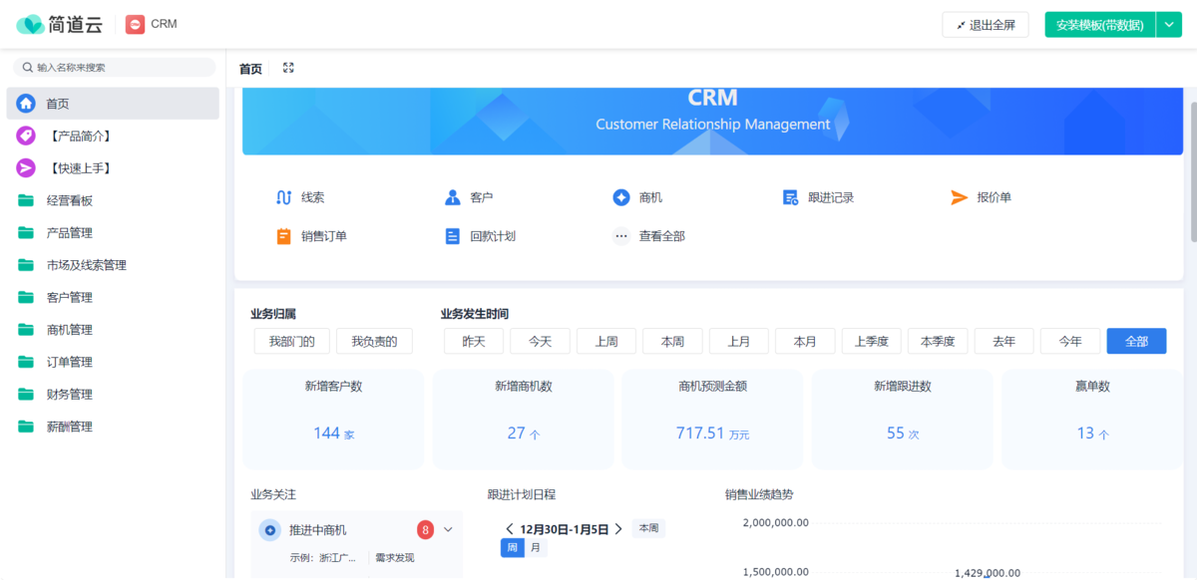The image size is (1197, 580).
Task: Select the 去年 time filter
Action: coord(1004,341)
